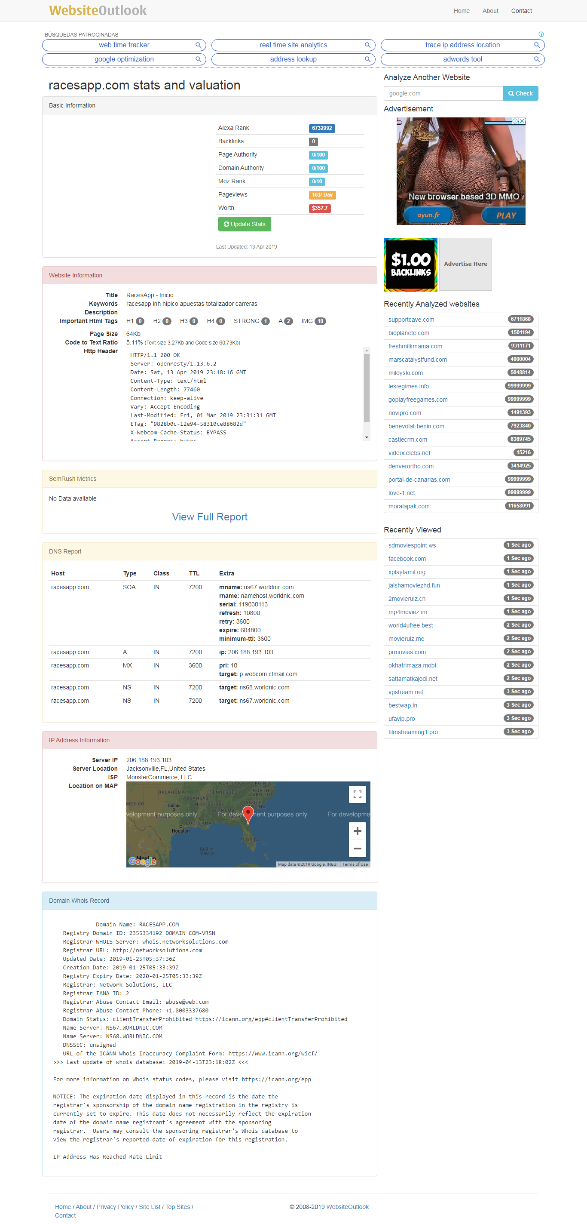
Task: Open prmovies.com link
Action: [x=407, y=652]
